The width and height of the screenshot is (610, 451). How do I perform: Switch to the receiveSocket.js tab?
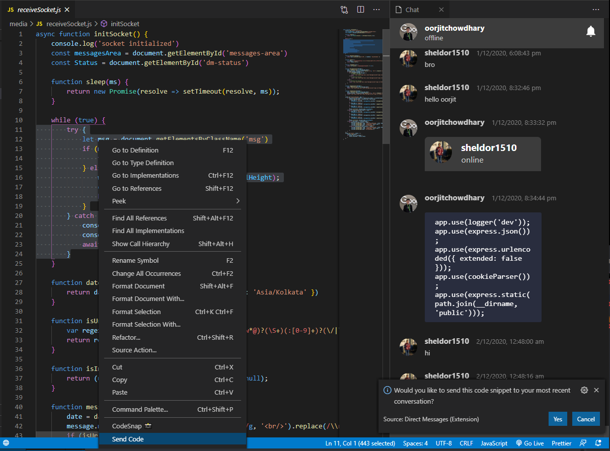pos(38,10)
